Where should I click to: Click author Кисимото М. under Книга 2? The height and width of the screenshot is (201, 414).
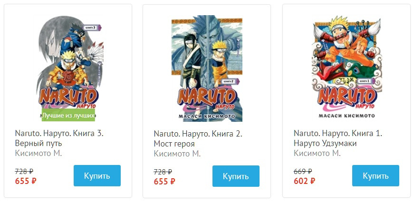(177, 154)
